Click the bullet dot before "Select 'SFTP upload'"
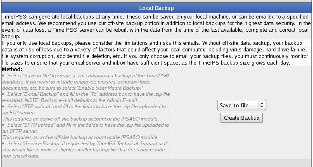313x167 pixels. (x=3, y=125)
